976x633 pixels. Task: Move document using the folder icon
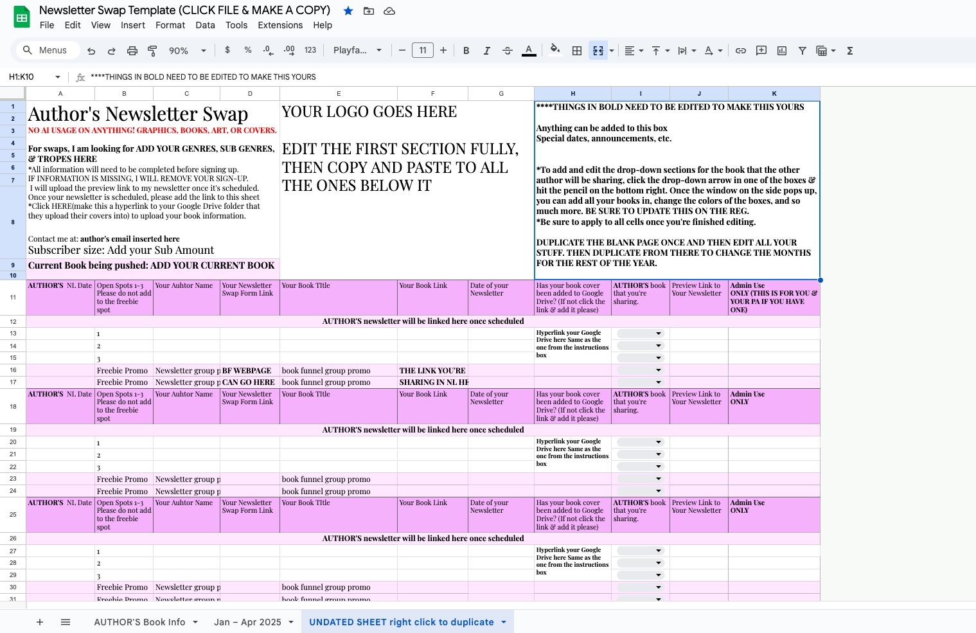[369, 11]
